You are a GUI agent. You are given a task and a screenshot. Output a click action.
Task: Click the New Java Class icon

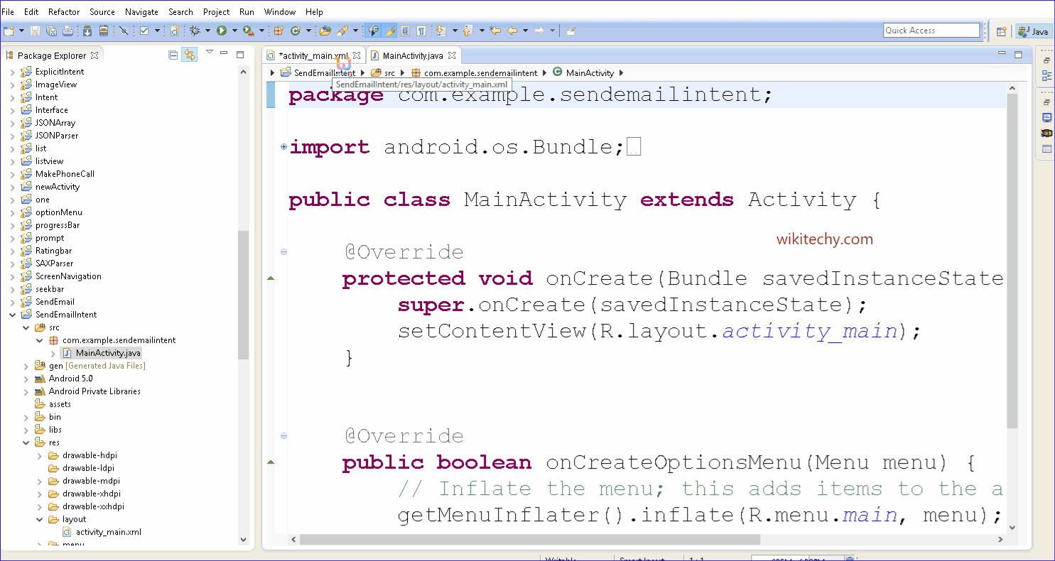tap(296, 31)
